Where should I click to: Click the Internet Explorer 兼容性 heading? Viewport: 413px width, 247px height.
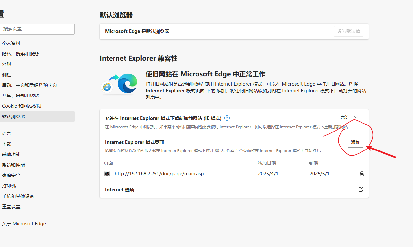point(138,58)
